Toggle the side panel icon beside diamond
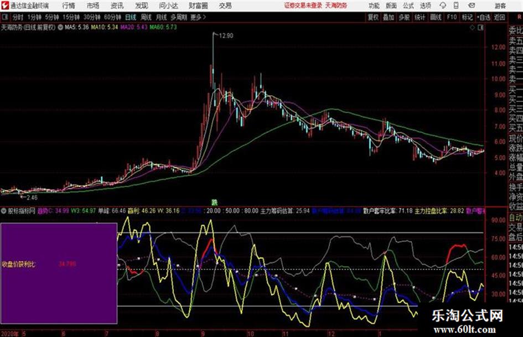This screenshot has width=523, height=337. tap(480, 28)
